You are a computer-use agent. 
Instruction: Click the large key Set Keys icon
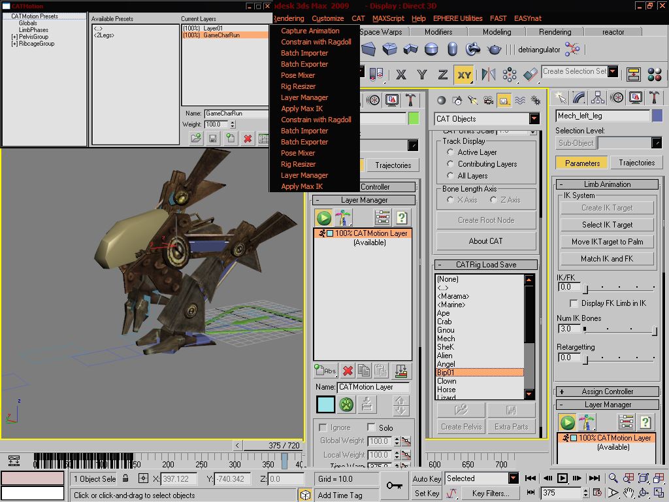[x=394, y=486]
